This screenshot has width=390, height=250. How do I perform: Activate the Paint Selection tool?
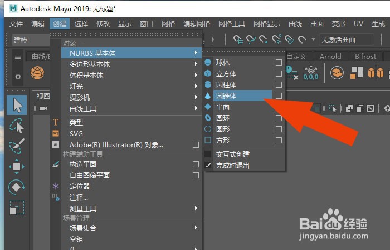pyautogui.click(x=17, y=146)
